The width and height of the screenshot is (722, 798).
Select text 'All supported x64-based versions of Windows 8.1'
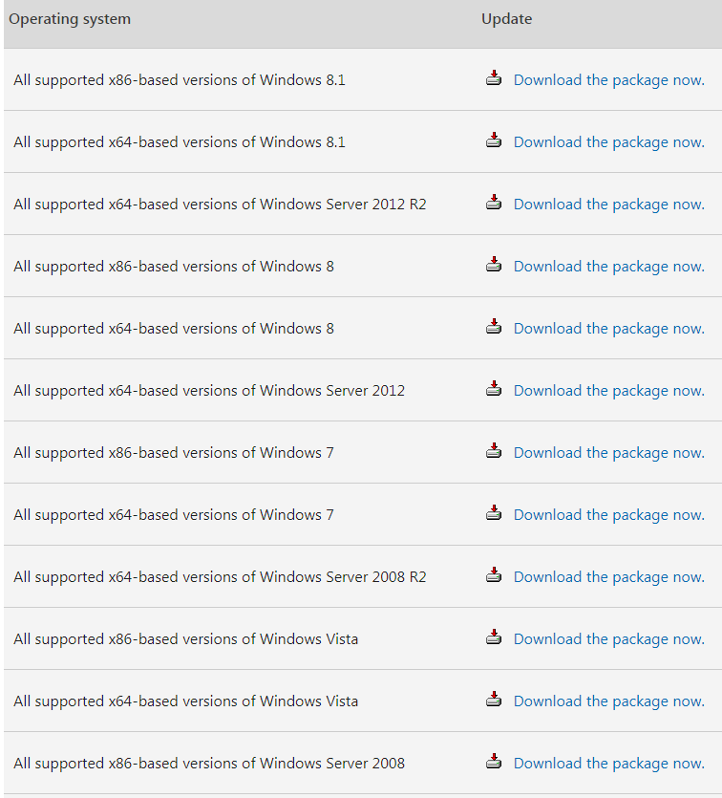(180, 142)
